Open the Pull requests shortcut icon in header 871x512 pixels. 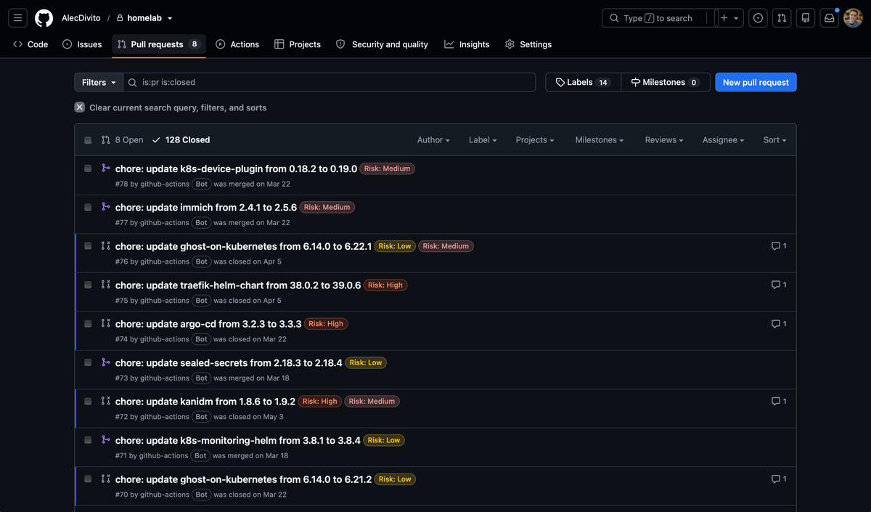pyautogui.click(x=782, y=18)
